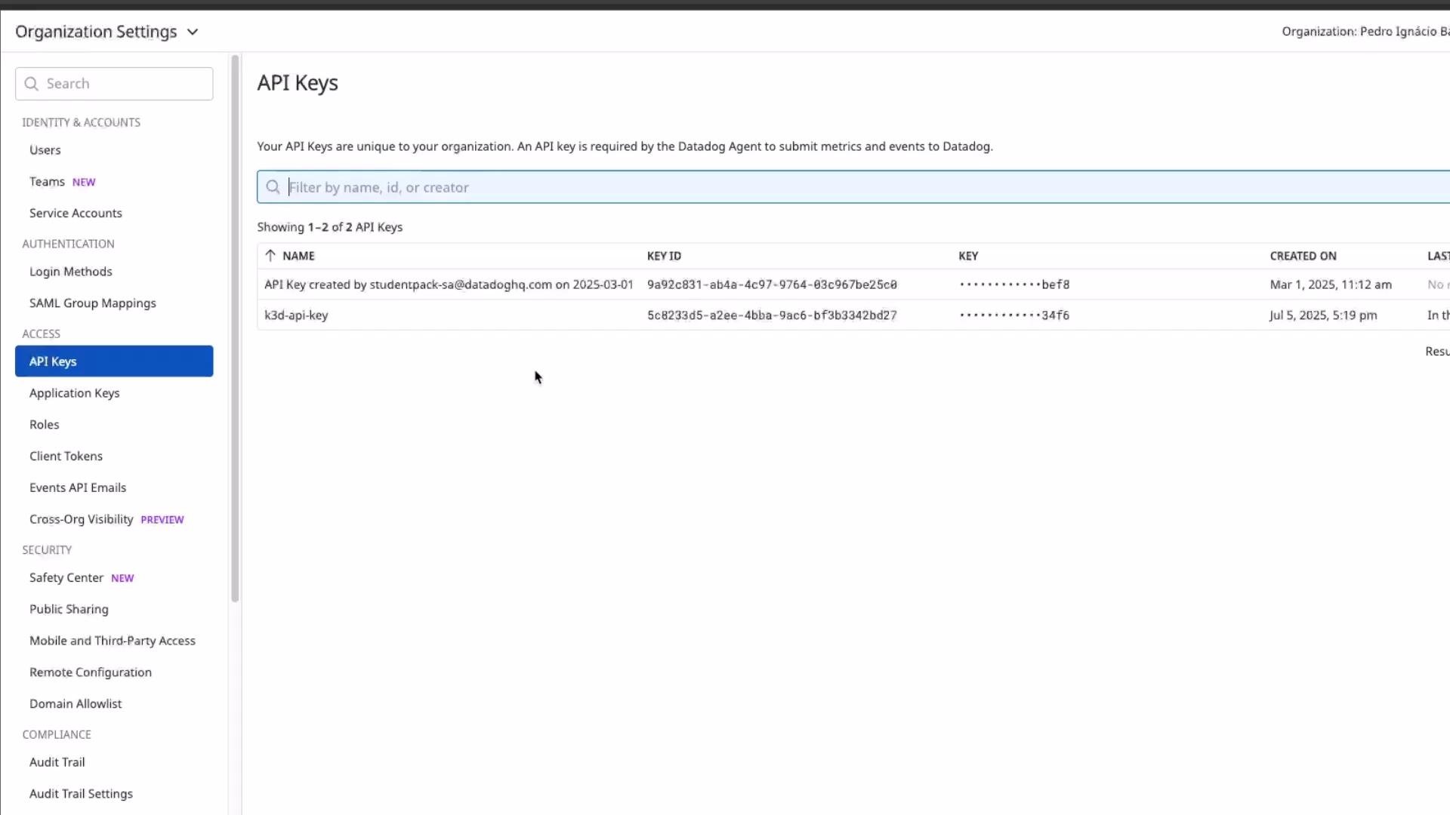Open Remote Configuration
This screenshot has height=815, width=1450.
90,673
